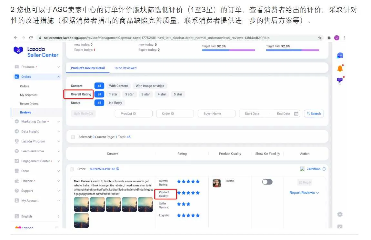Click the browser bookmark star icon
The width and height of the screenshot is (371, 240).
319,38
